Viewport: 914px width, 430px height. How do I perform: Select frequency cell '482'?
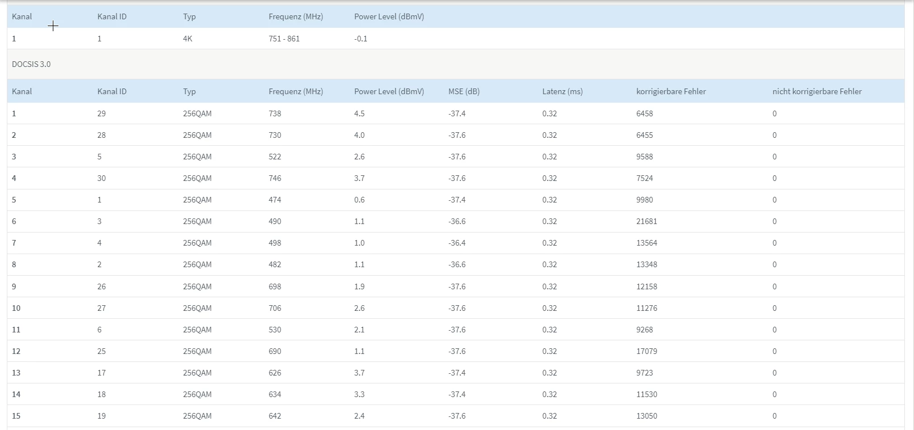click(275, 264)
